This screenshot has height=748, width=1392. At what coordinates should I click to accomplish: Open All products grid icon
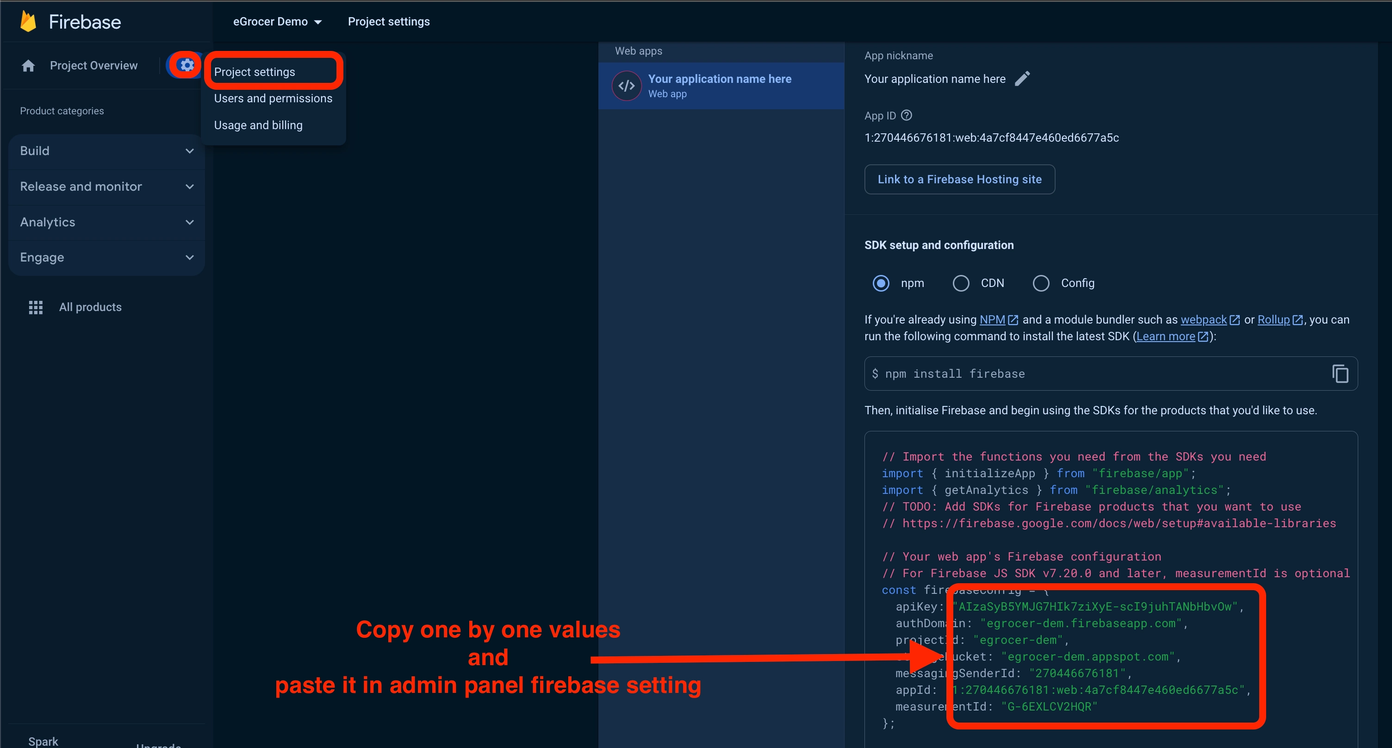tap(36, 307)
